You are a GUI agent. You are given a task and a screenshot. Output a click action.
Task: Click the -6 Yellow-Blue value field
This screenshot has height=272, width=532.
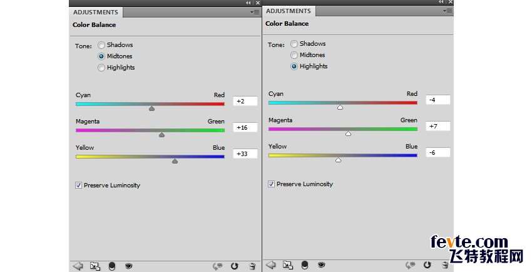437,152
